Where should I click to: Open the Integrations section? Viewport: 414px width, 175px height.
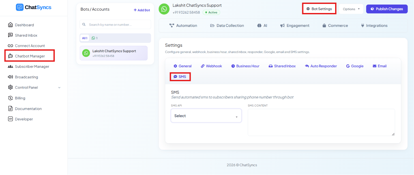pyautogui.click(x=374, y=26)
